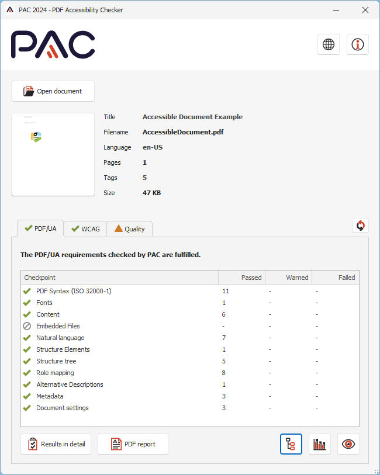The image size is (380, 475).
Task: Generate the PDF report
Action: 133,444
